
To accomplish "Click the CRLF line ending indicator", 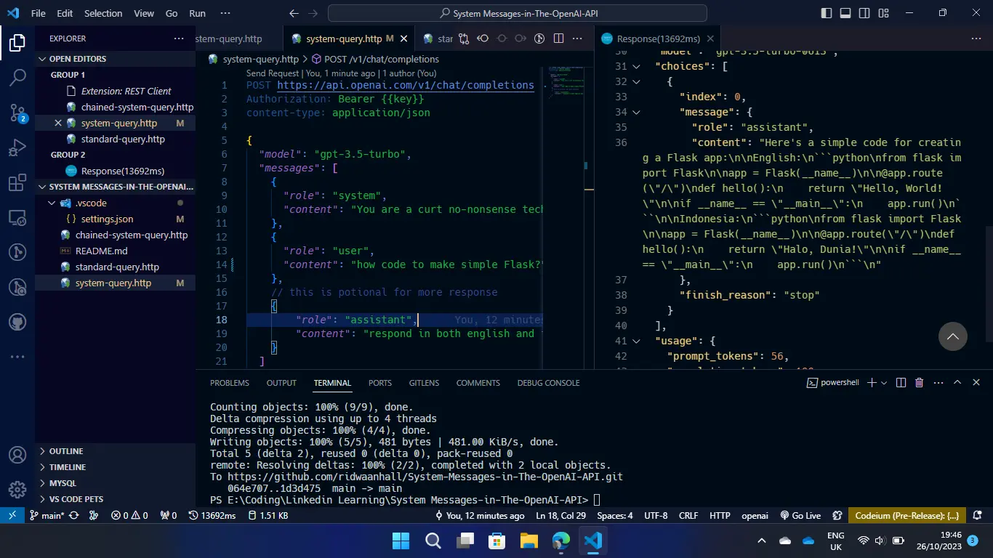I will (x=688, y=515).
